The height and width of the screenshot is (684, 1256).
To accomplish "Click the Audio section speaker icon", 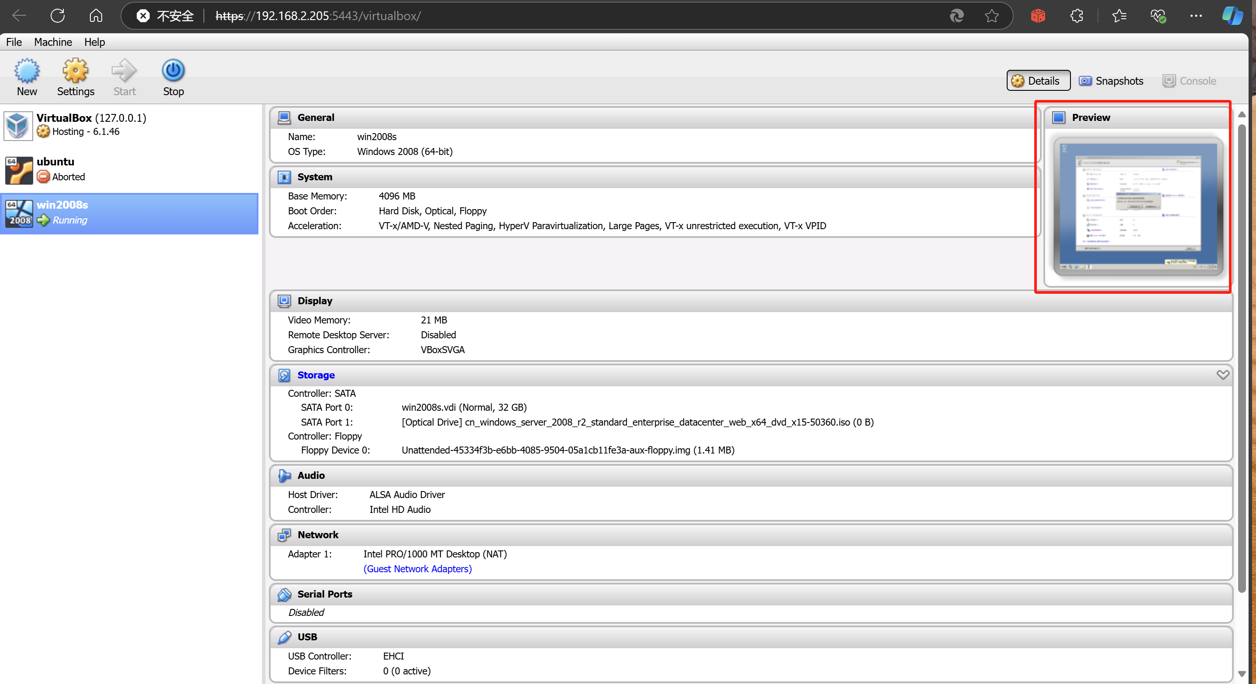I will [x=284, y=475].
